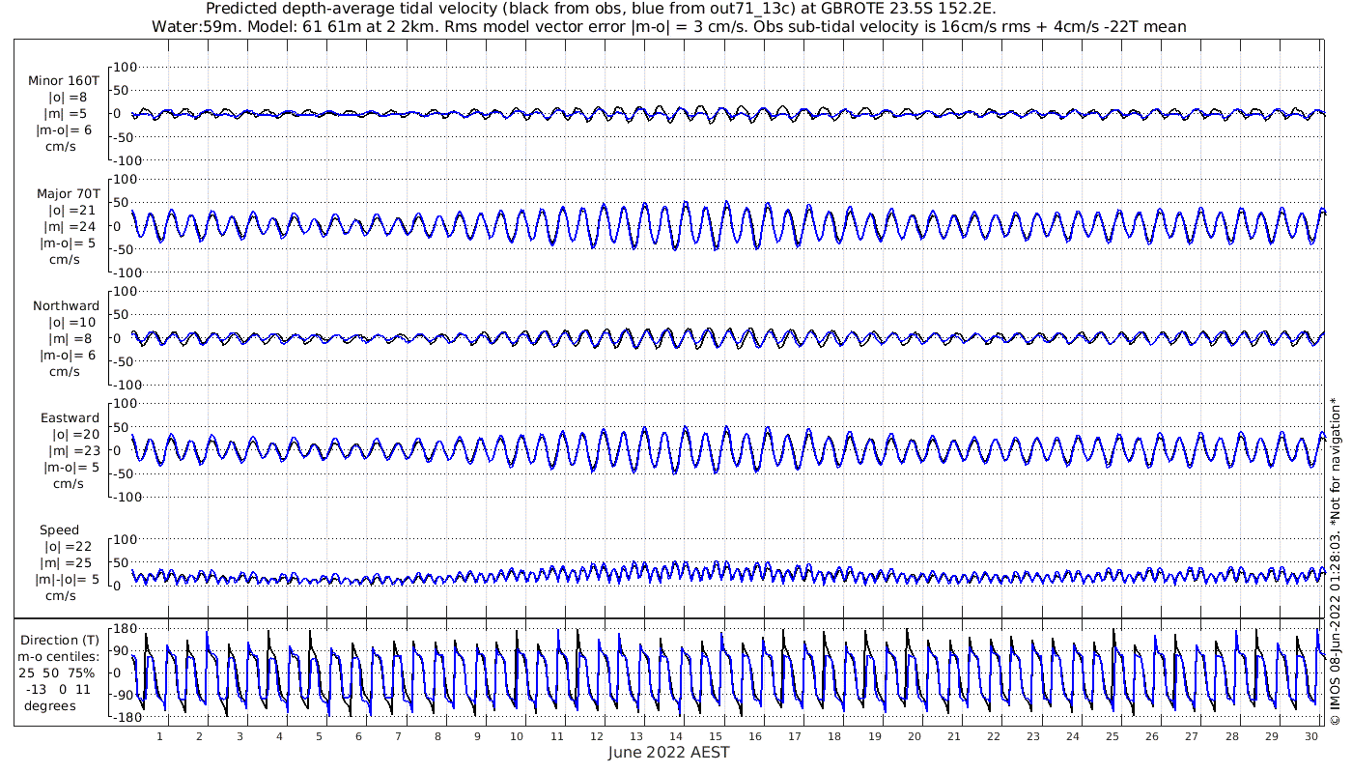Click the day '8' tick label on x-axis
Image resolution: width=1352 pixels, height=773 pixels.
tap(437, 736)
